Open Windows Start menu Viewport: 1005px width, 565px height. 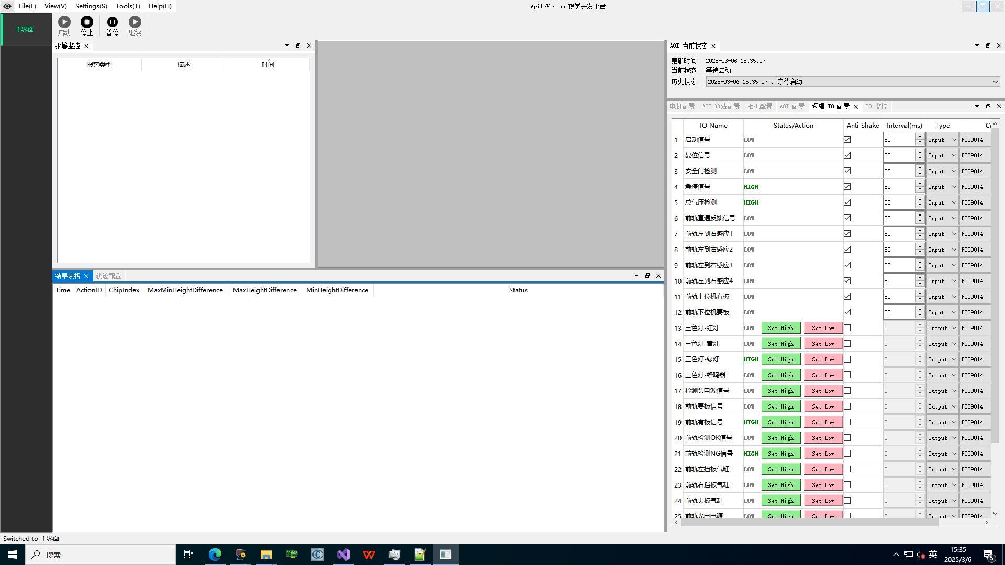(x=13, y=555)
